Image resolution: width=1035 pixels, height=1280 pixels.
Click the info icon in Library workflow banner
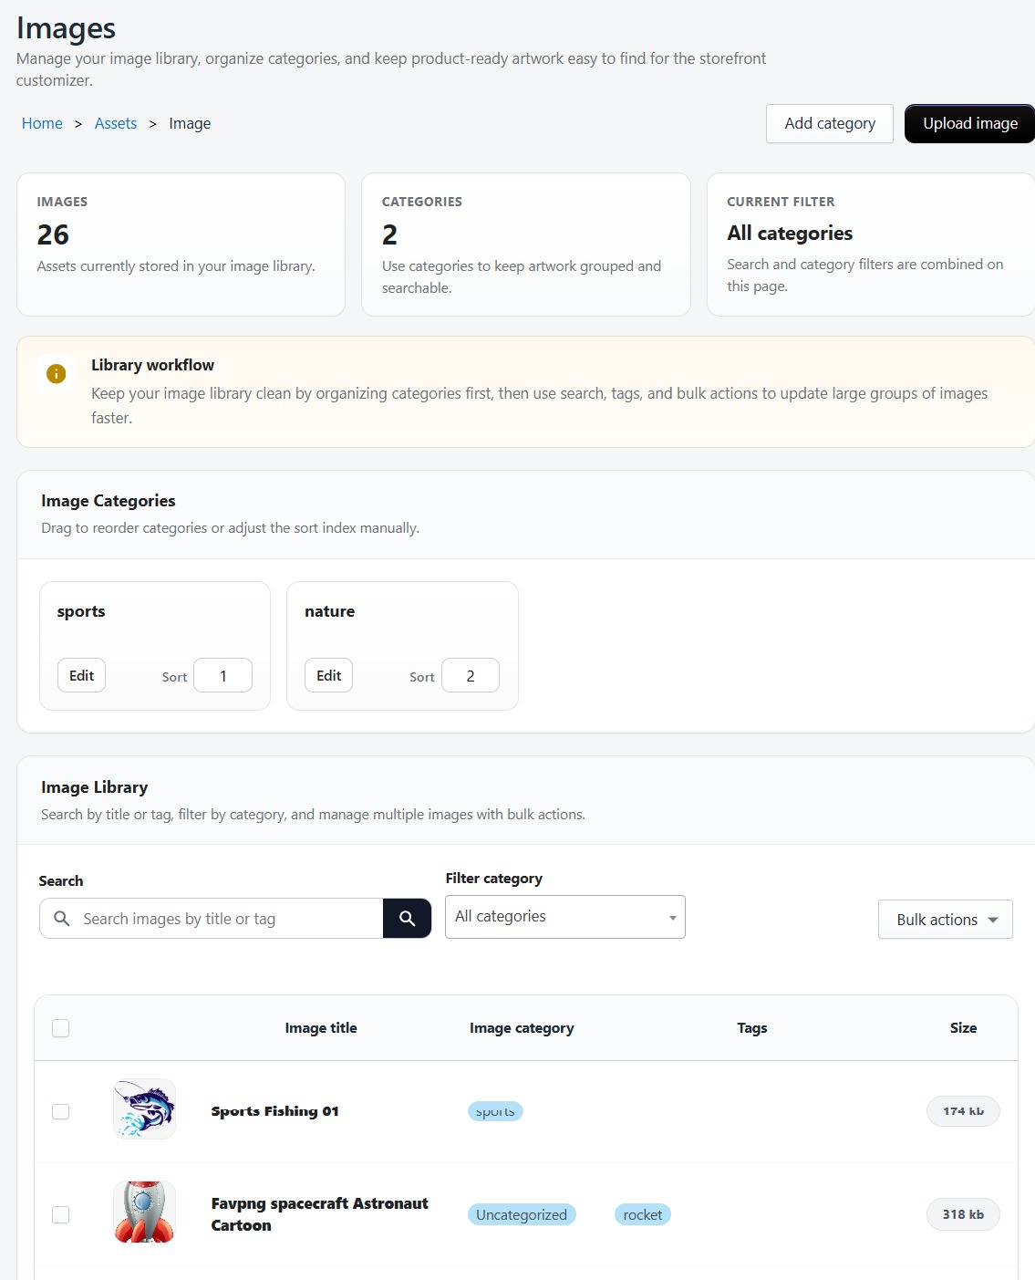tap(56, 374)
